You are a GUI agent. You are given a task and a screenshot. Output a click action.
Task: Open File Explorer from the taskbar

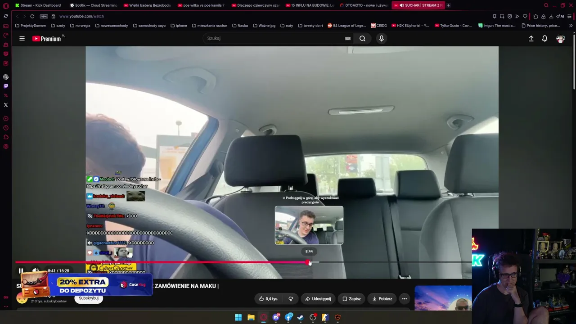[x=251, y=318]
